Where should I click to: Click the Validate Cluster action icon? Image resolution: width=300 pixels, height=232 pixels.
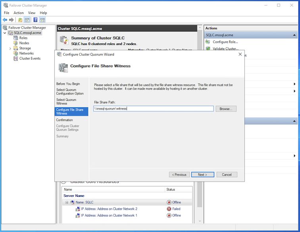pyautogui.click(x=208, y=48)
